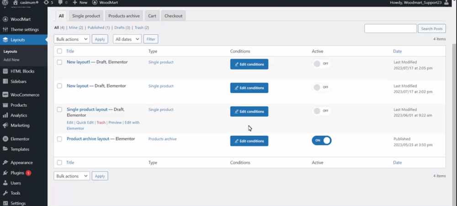
Task: Switch to the Products archive tab
Action: 124,16
